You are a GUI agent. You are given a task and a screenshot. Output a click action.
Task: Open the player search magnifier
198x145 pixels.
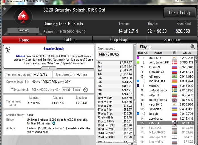[193, 47]
